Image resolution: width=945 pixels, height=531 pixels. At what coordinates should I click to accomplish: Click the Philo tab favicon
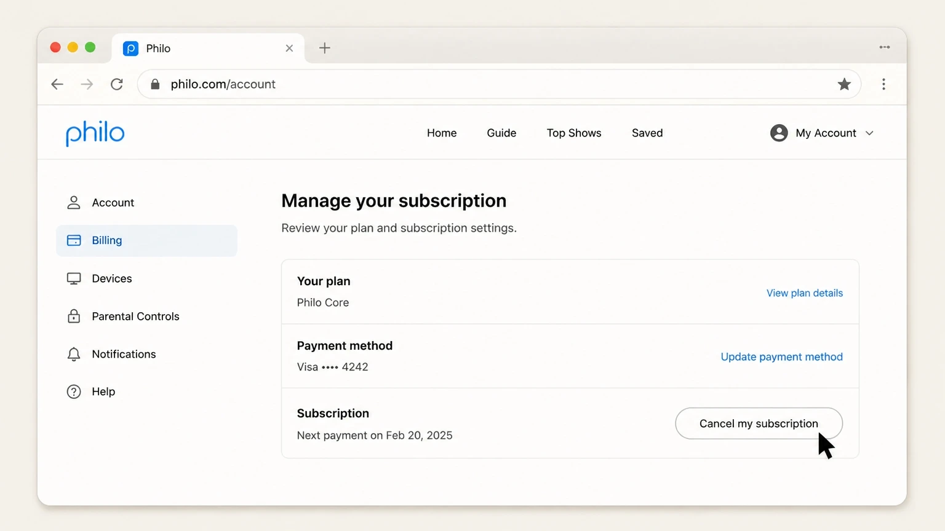[x=130, y=49]
